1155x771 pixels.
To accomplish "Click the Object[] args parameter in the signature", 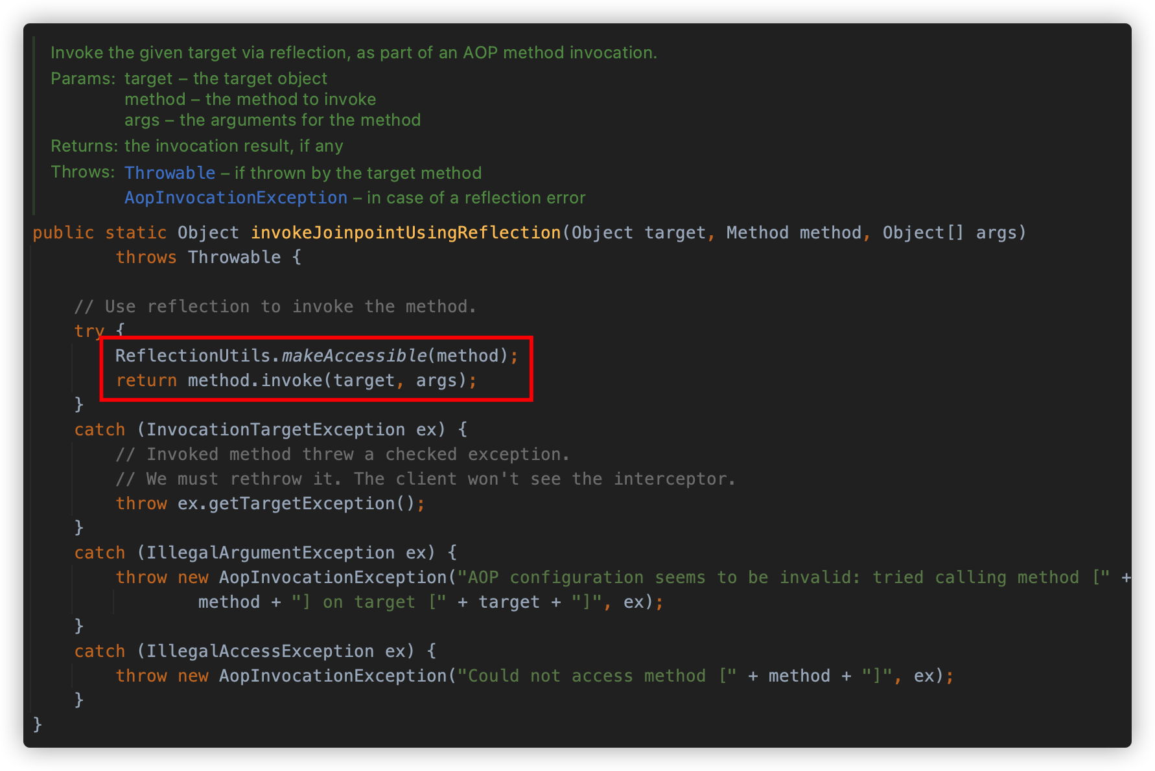I will 954,233.
